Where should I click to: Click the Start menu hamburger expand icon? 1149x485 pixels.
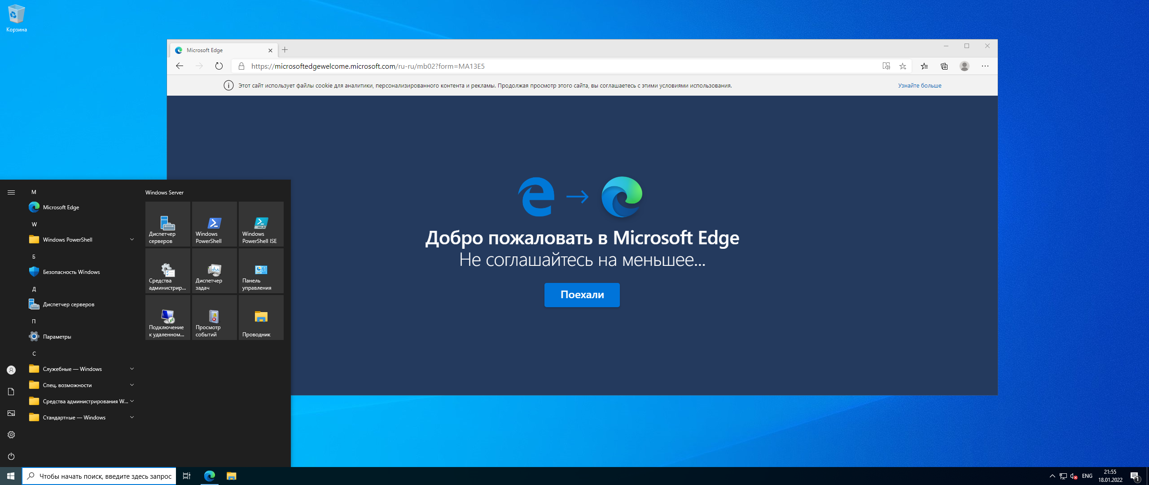point(11,192)
